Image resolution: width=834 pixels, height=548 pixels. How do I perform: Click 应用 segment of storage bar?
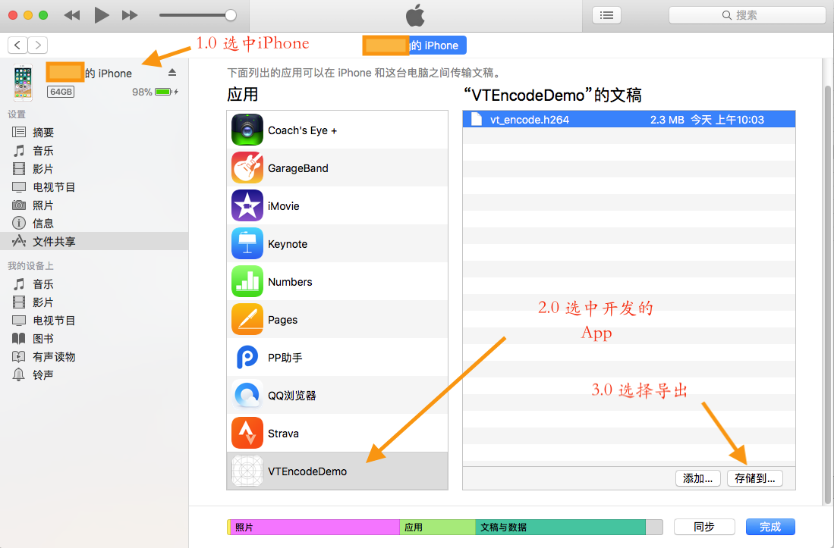click(437, 528)
